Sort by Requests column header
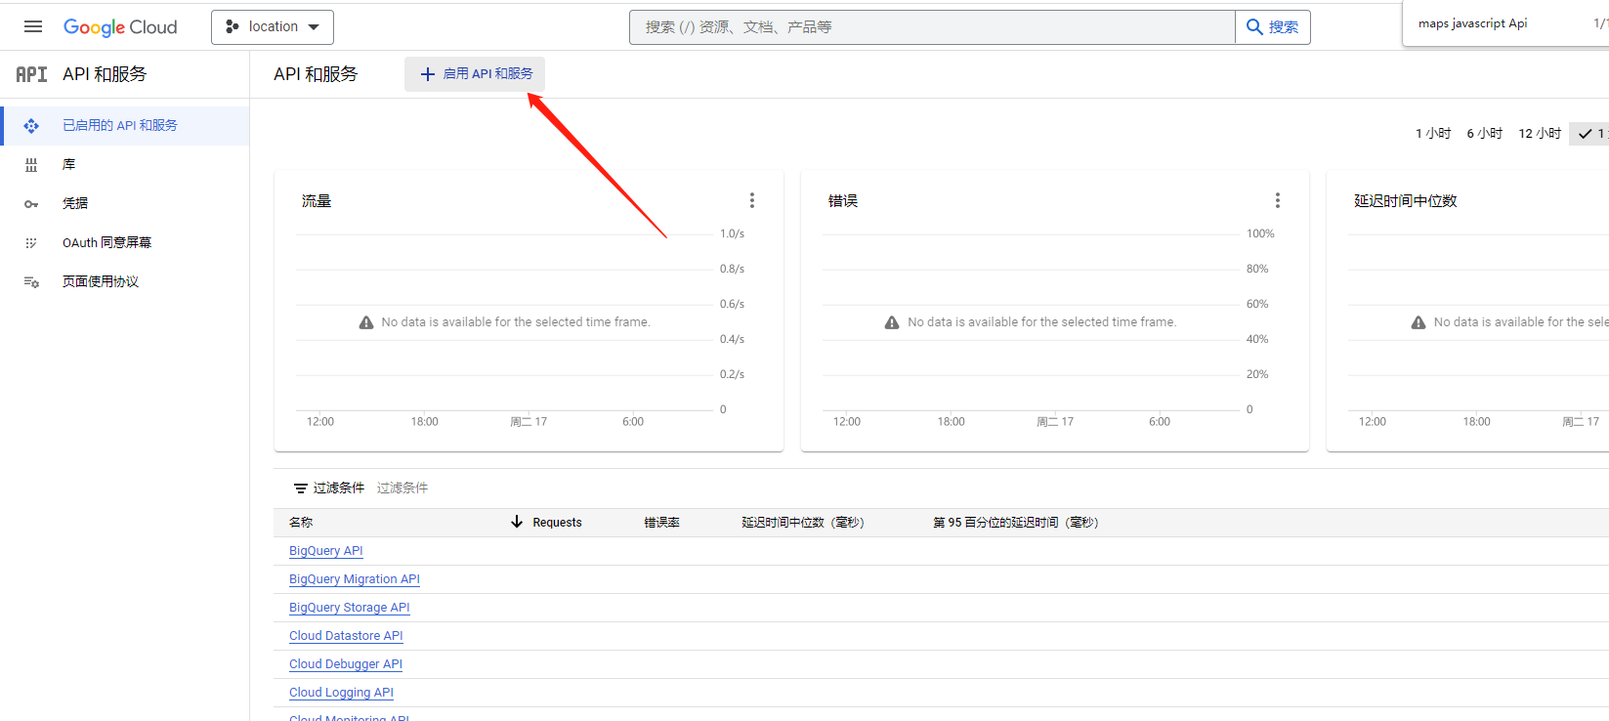 (557, 523)
